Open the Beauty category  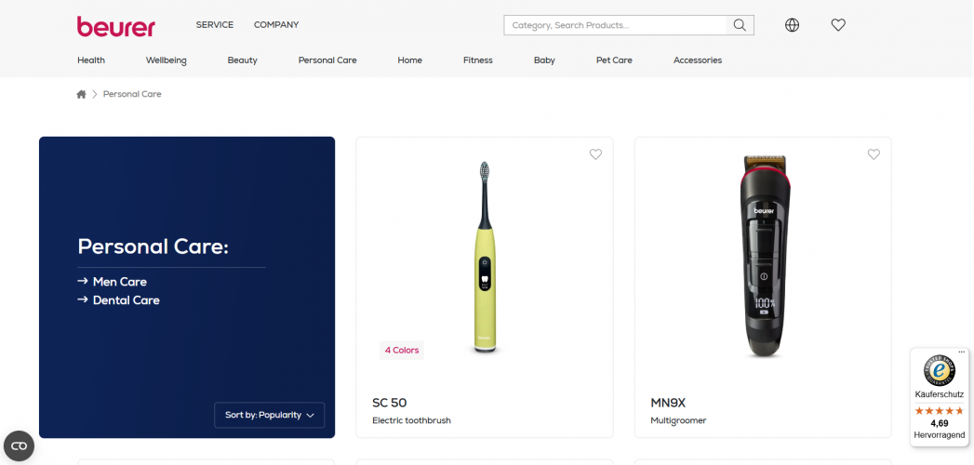click(242, 60)
